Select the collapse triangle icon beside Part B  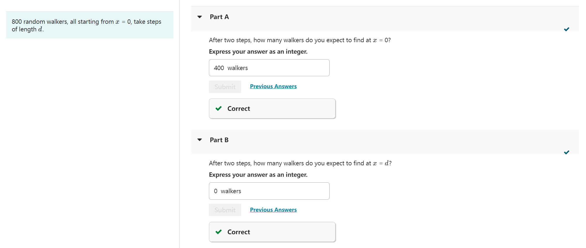point(200,140)
